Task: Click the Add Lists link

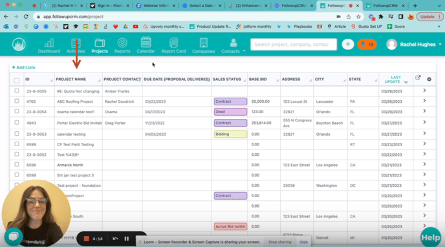Action: (23, 67)
